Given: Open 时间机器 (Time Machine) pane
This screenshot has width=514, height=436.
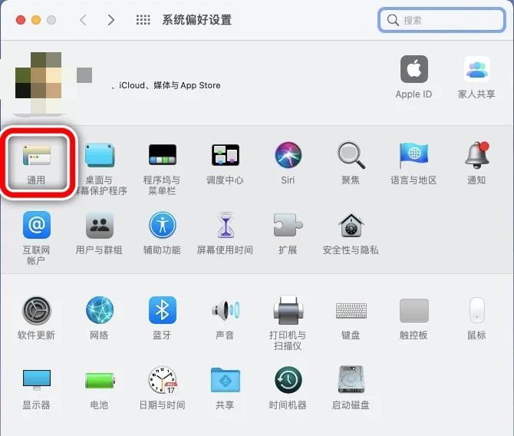Looking at the screenshot, I should (x=288, y=388).
